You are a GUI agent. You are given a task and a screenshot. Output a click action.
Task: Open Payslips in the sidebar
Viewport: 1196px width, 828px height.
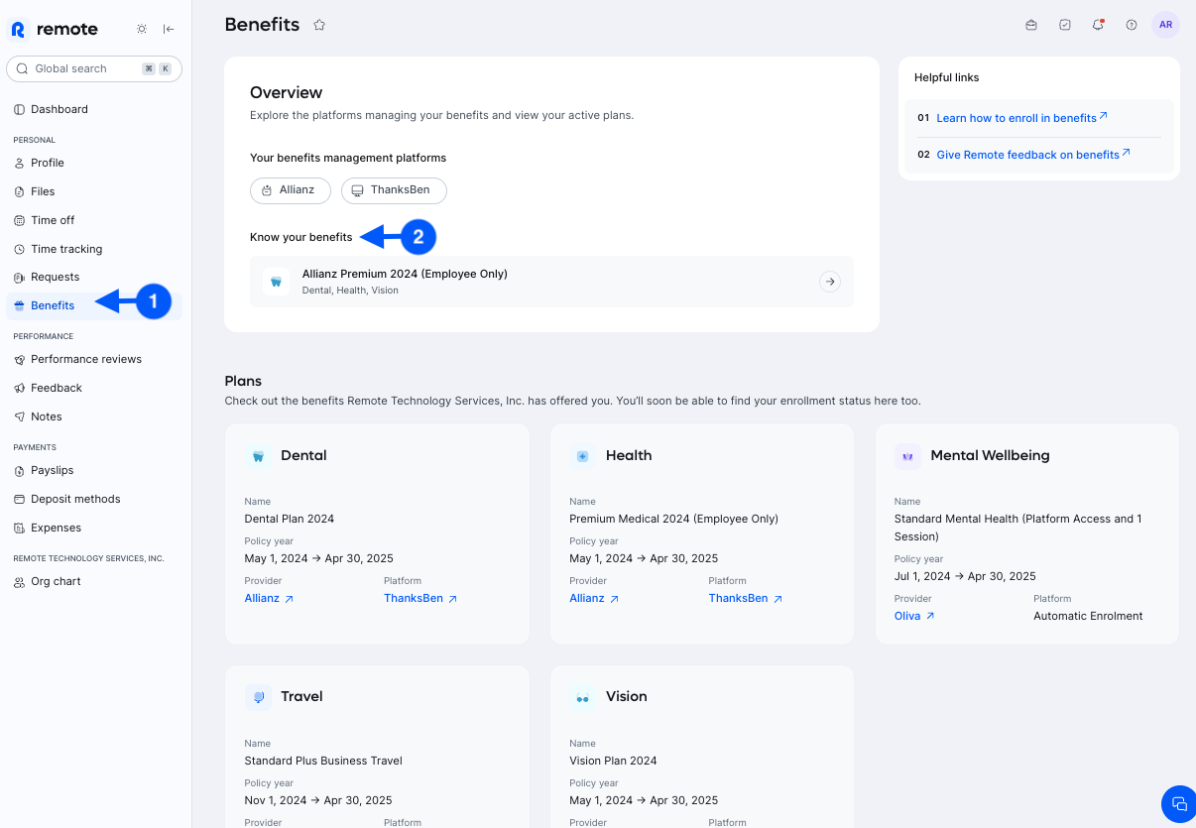pyautogui.click(x=94, y=470)
